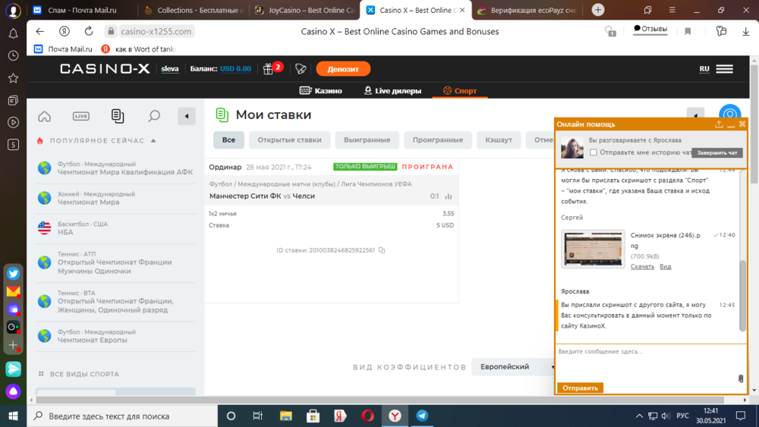
Task: Open browser downloads arrow icon
Action: coord(745,31)
